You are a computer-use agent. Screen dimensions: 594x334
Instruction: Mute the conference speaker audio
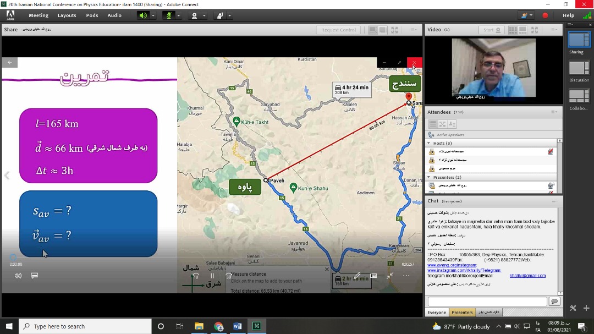click(x=143, y=15)
